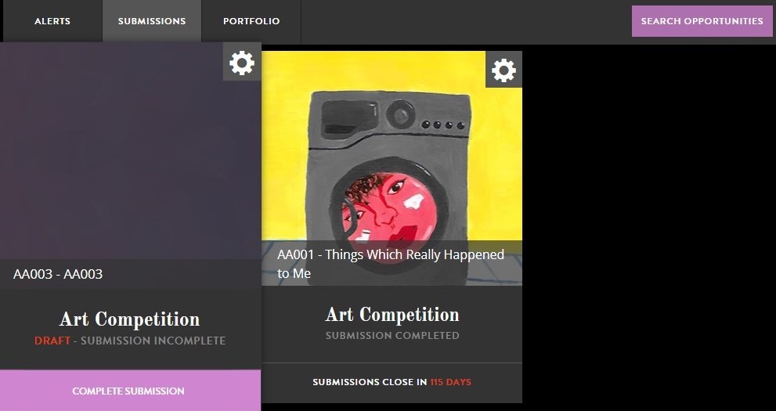
Task: Open the Things Which Really Happened to Me title
Action: click(x=391, y=264)
